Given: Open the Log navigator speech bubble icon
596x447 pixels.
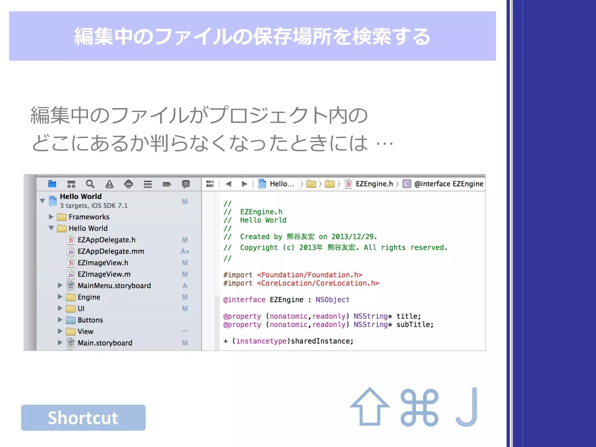Looking at the screenshot, I should pyautogui.click(x=186, y=184).
